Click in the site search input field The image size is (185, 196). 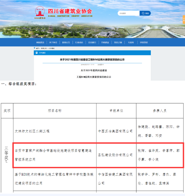[x=128, y=13]
